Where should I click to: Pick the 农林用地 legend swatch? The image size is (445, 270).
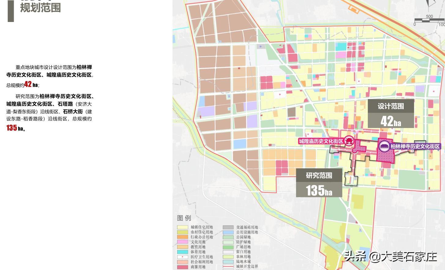(228, 257)
